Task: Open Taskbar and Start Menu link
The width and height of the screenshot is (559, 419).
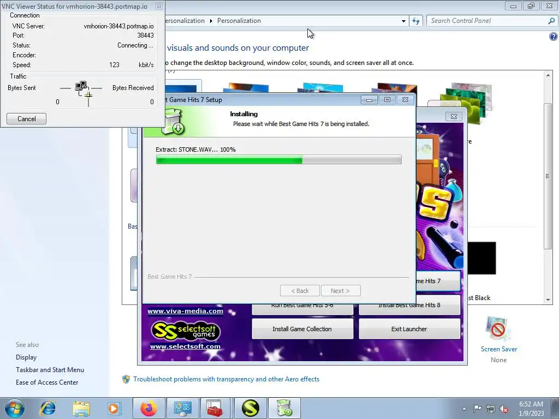Action: pyautogui.click(x=50, y=370)
